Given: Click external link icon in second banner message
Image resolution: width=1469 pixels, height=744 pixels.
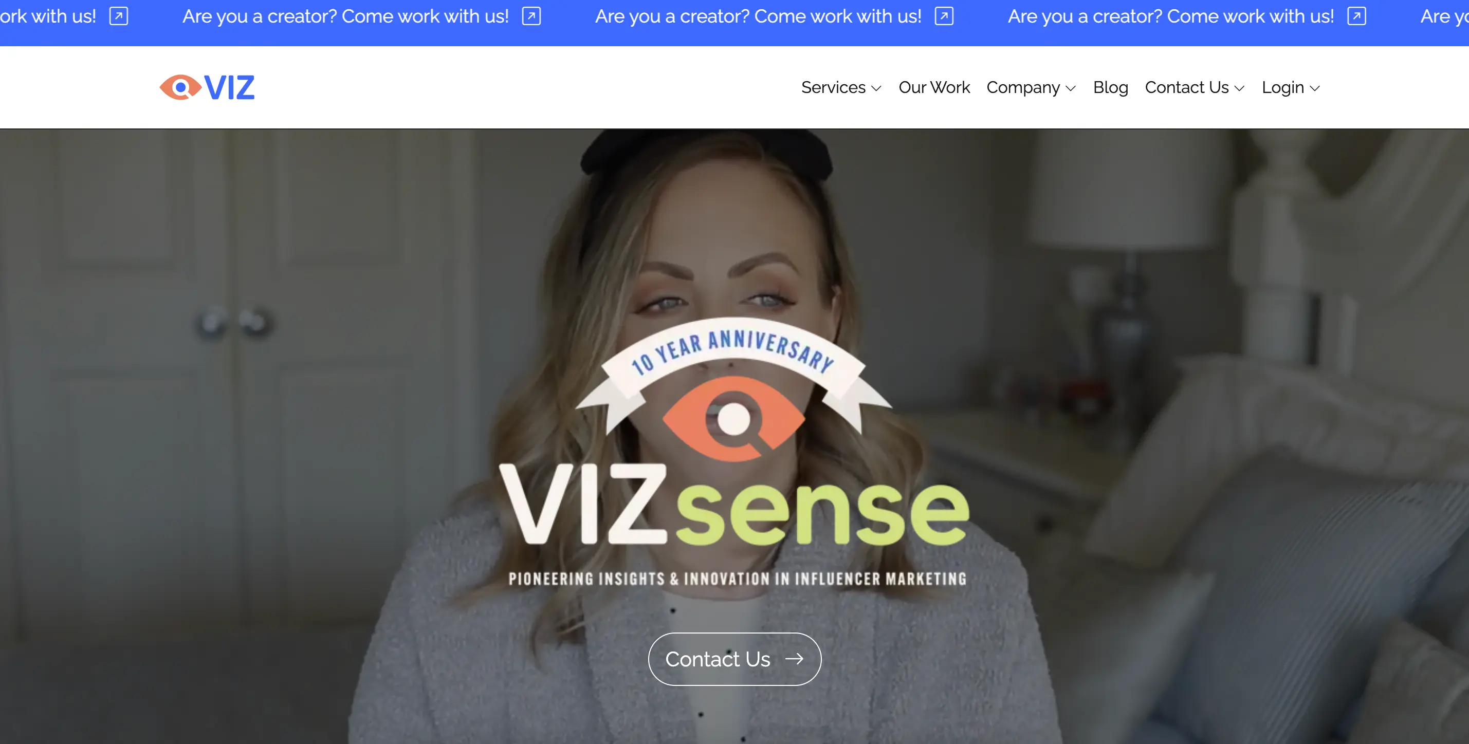Looking at the screenshot, I should (x=944, y=16).
